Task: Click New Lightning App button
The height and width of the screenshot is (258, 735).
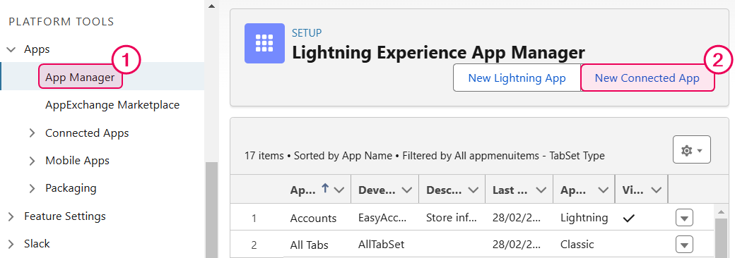Action: (517, 78)
